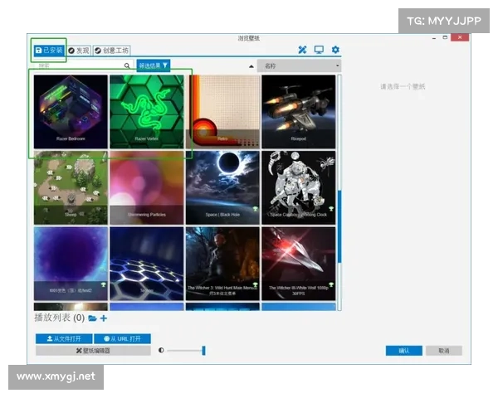The height and width of the screenshot is (398, 498).
Task: Close the wallpaper browser window
Action: pyautogui.click(x=460, y=37)
